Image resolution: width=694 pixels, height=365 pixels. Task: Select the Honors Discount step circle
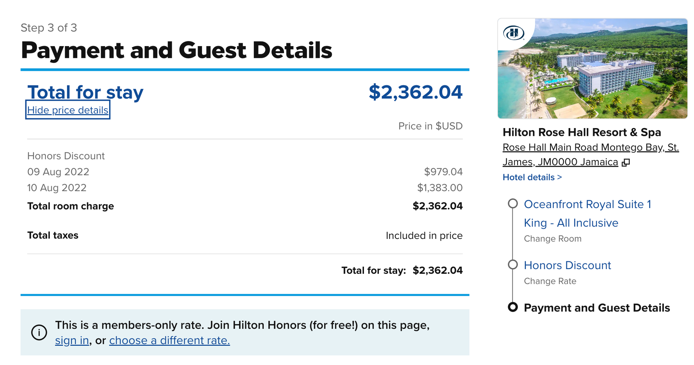[513, 265]
